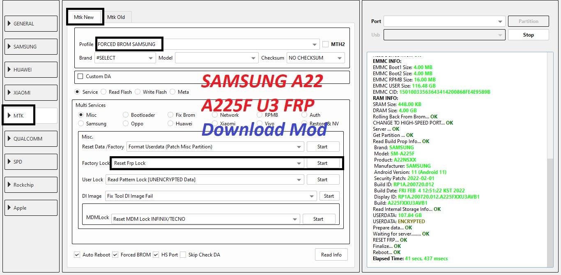
Task: Start the Factory Lock reset FRP operation
Action: pyautogui.click(x=322, y=163)
